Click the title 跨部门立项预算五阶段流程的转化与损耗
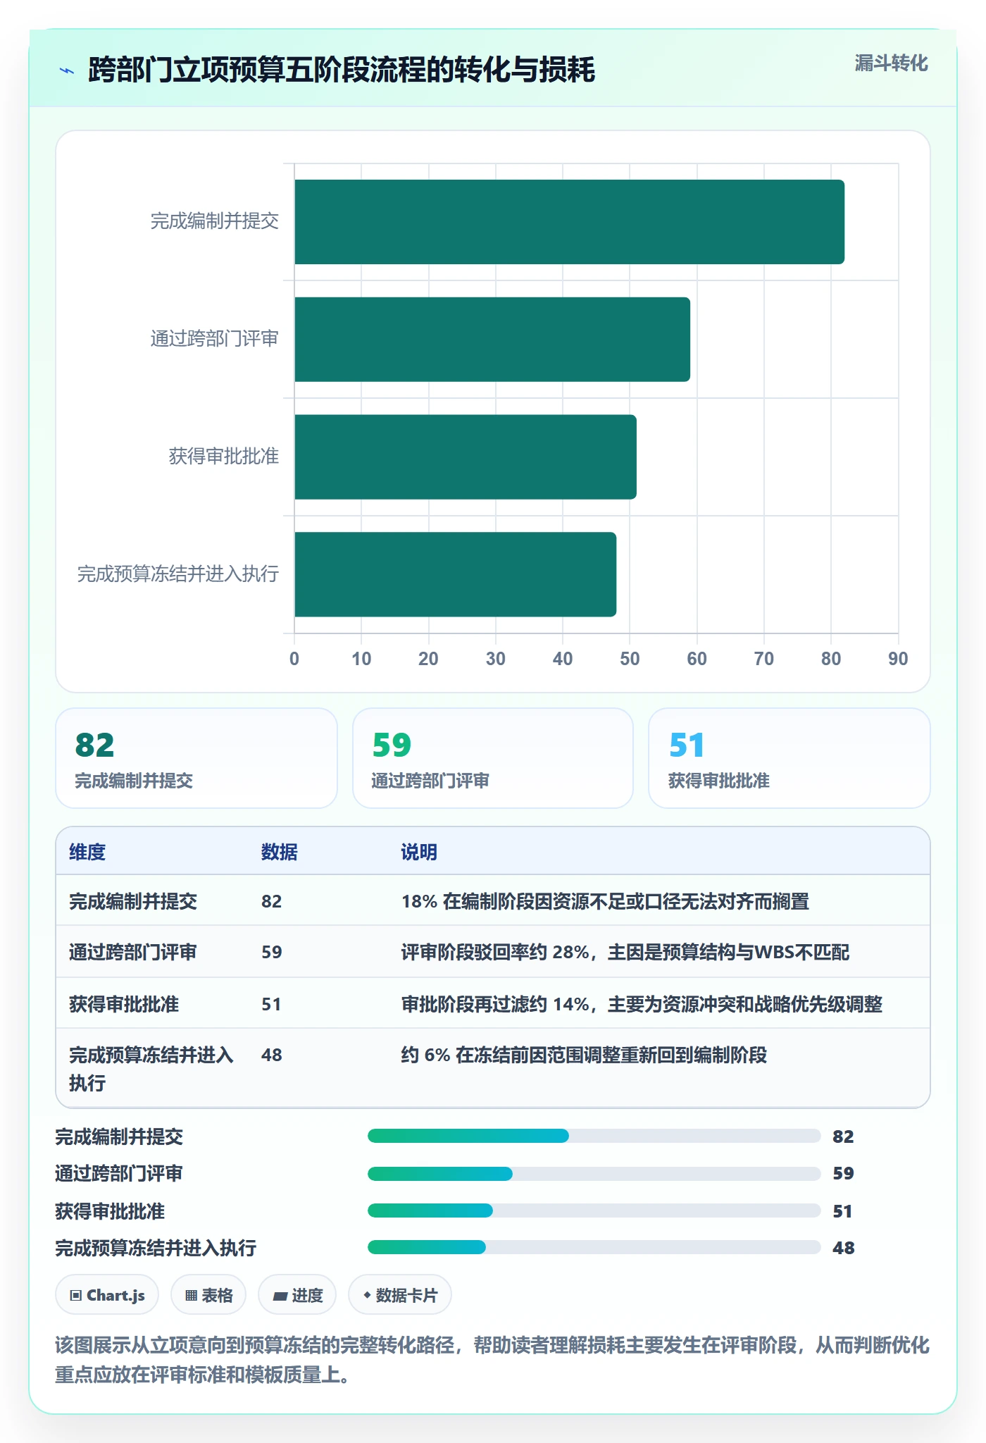Viewport: 986px width, 1443px height. point(342,70)
